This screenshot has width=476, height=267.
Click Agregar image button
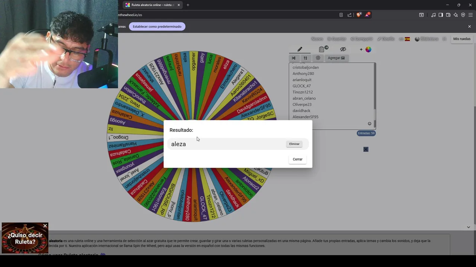(x=336, y=58)
